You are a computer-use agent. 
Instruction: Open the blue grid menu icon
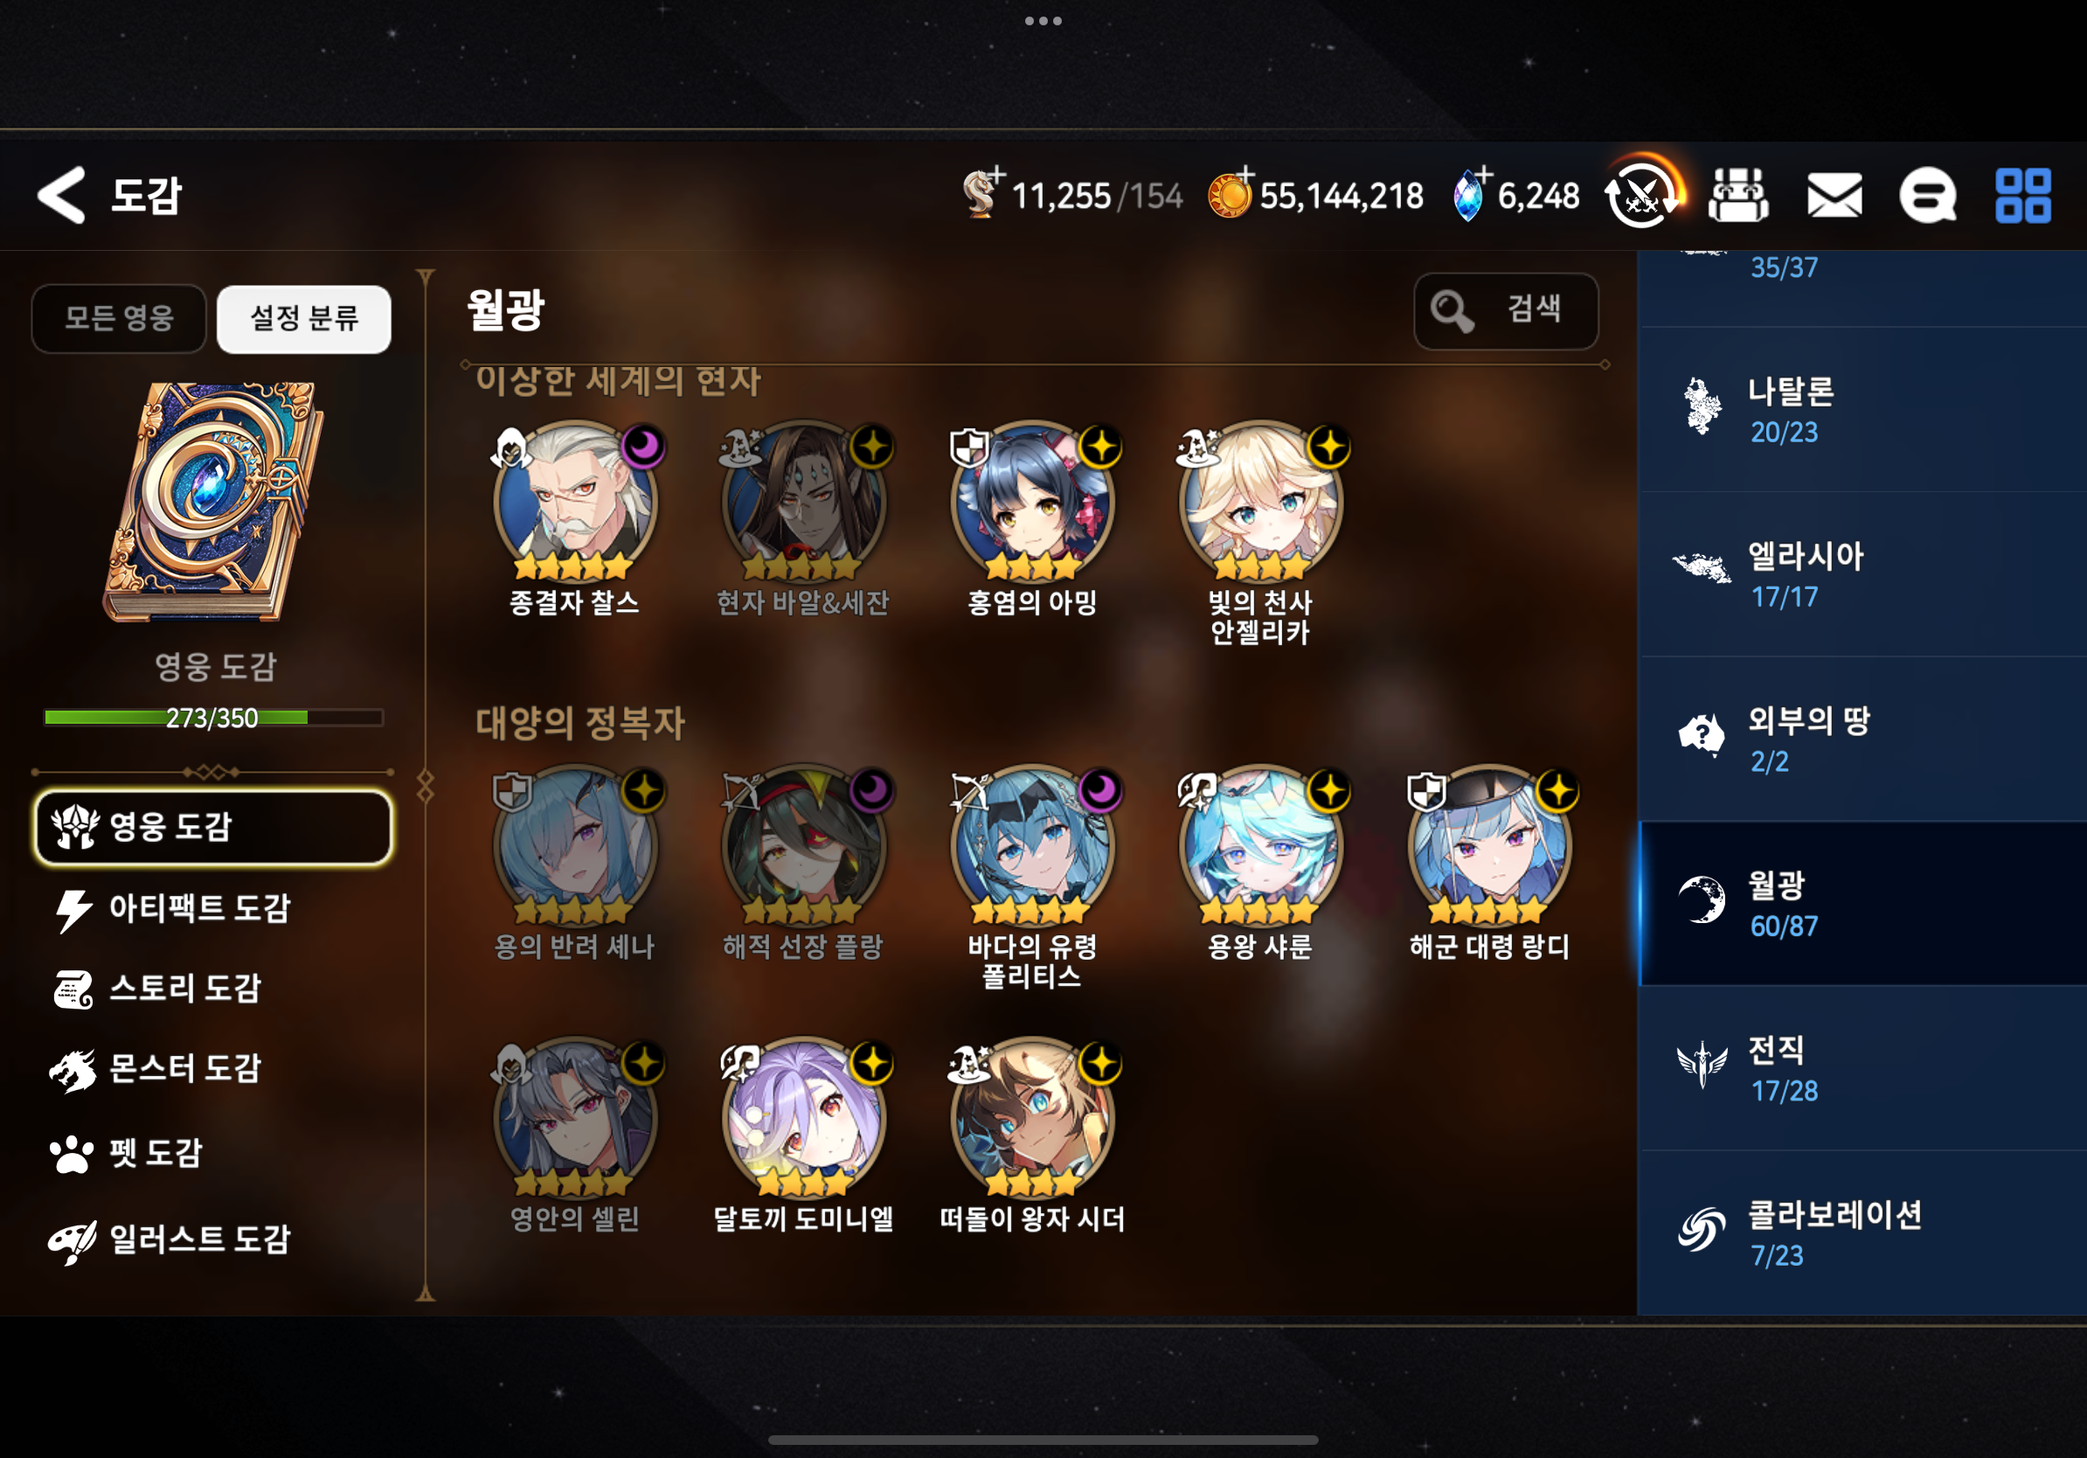[x=2022, y=195]
